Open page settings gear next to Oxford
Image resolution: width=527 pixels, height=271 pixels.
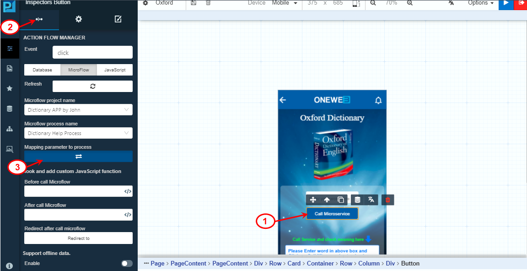point(145,3)
